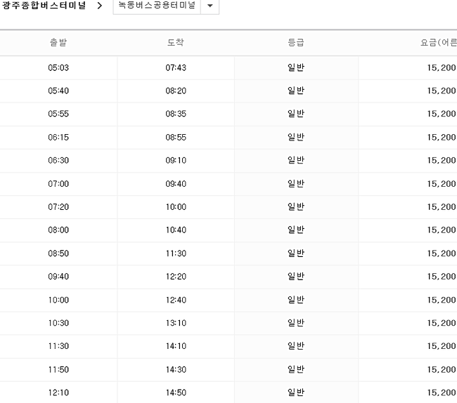
Task: Click the 08:20 arrival time
Action: [x=176, y=91]
